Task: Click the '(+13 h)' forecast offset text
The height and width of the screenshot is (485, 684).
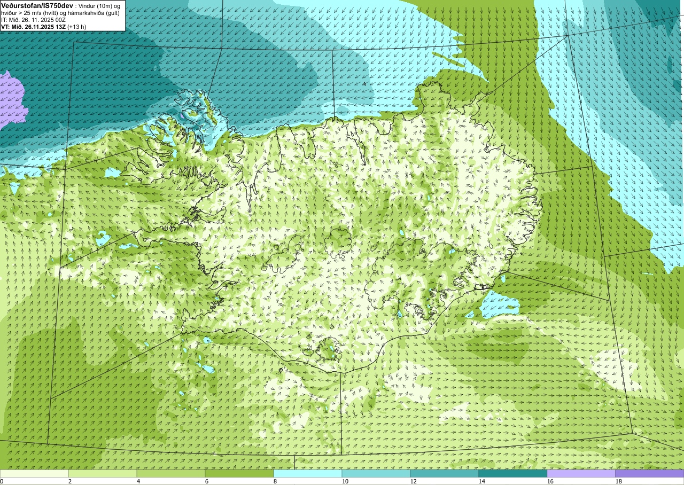Action: coord(77,26)
